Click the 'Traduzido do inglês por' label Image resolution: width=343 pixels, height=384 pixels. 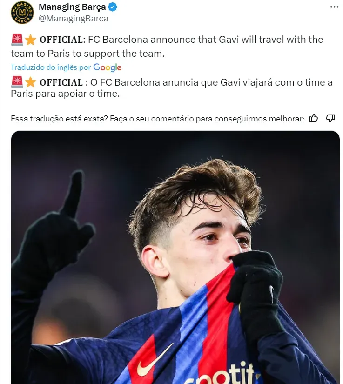click(x=51, y=67)
